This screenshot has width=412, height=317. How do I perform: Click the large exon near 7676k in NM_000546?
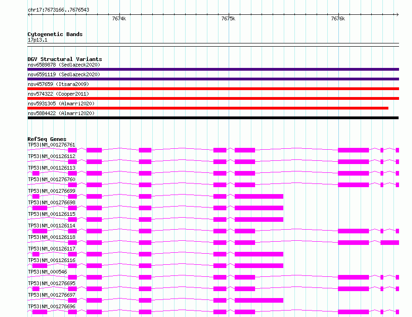pyautogui.click(x=353, y=277)
